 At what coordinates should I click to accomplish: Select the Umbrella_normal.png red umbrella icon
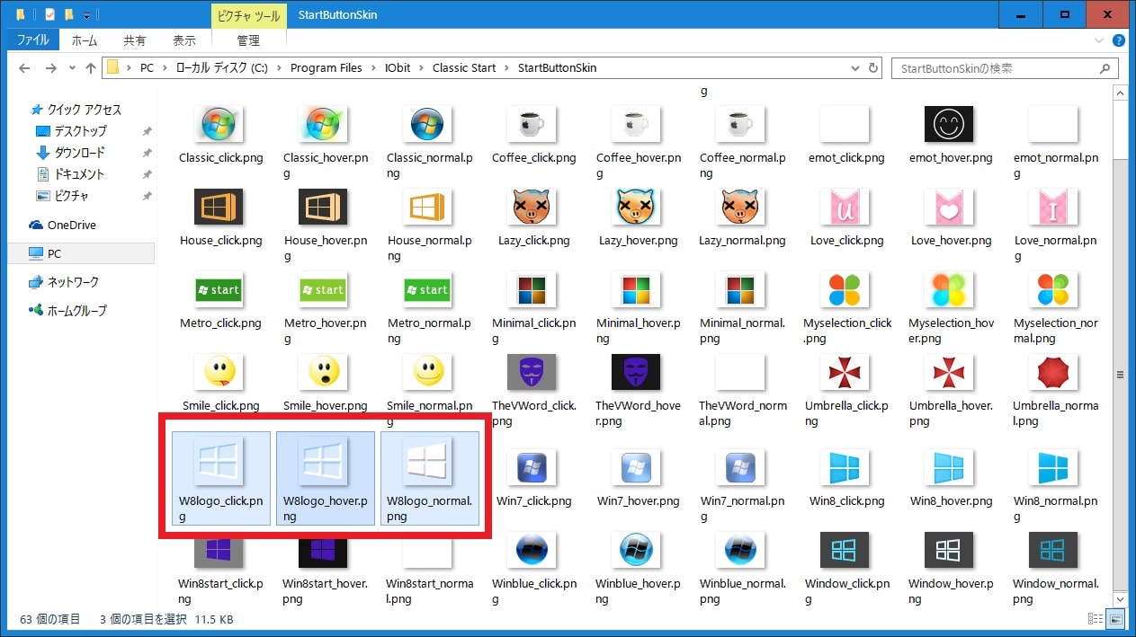tap(1052, 372)
